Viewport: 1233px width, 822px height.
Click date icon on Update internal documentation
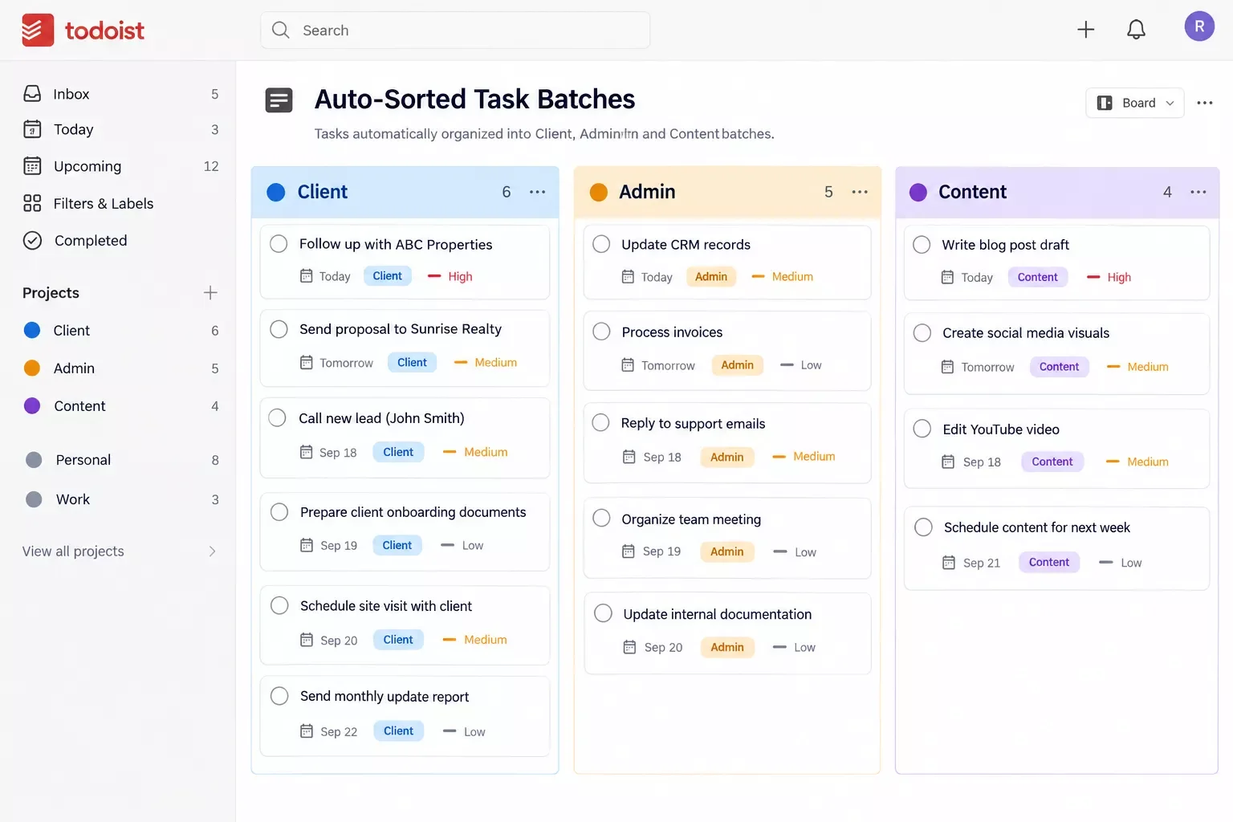629,647
